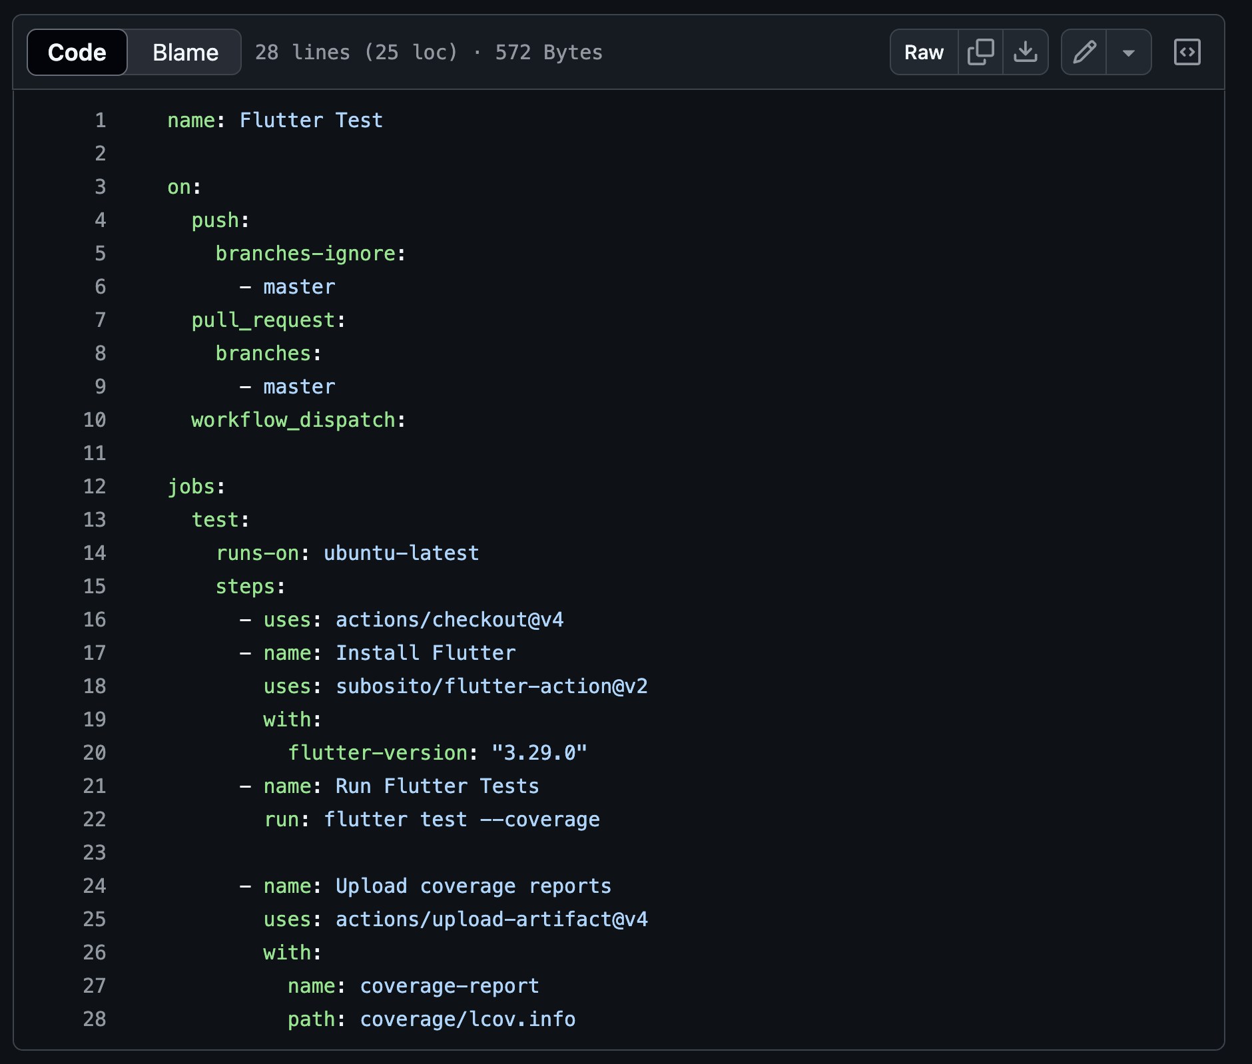The height and width of the screenshot is (1064, 1252).
Task: Select line number 28
Action: [x=95, y=1019]
